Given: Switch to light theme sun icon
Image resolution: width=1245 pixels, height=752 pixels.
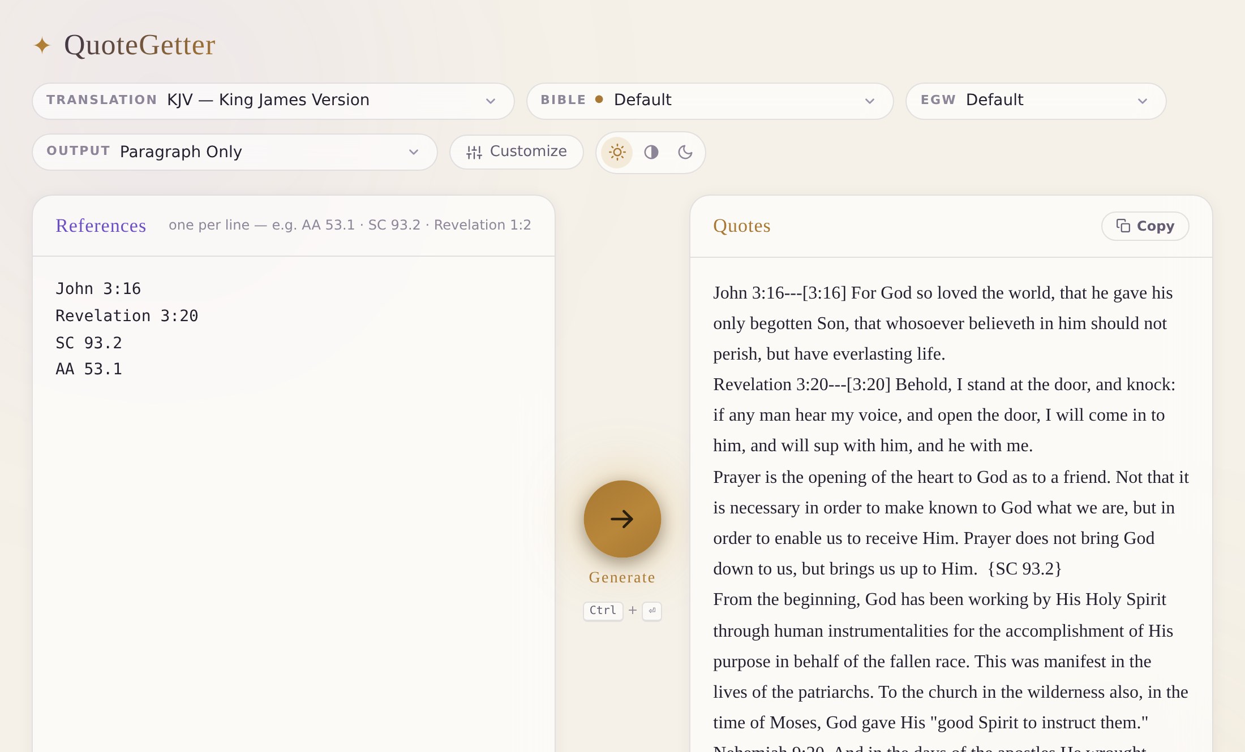Looking at the screenshot, I should (x=617, y=152).
